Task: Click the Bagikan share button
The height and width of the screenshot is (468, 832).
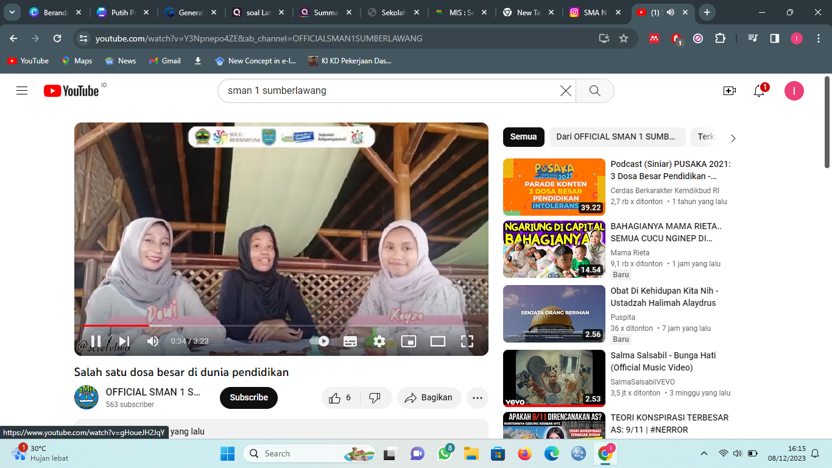Action: 429,398
